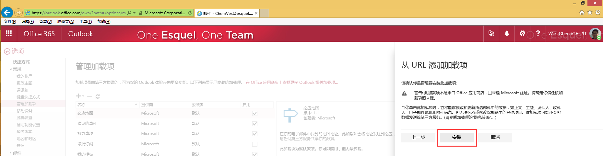Image resolution: width=603 pixels, height=156 pixels.
Task: Enable the 取消订阅 checkbox
Action: [255, 144]
